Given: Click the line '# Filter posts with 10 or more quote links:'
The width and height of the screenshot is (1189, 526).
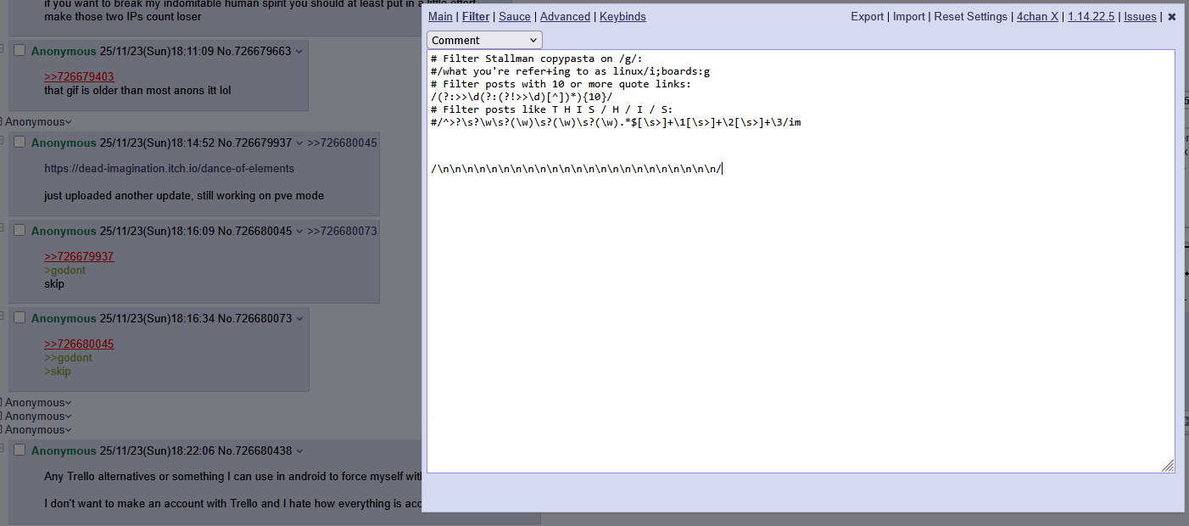Looking at the screenshot, I should 561,84.
